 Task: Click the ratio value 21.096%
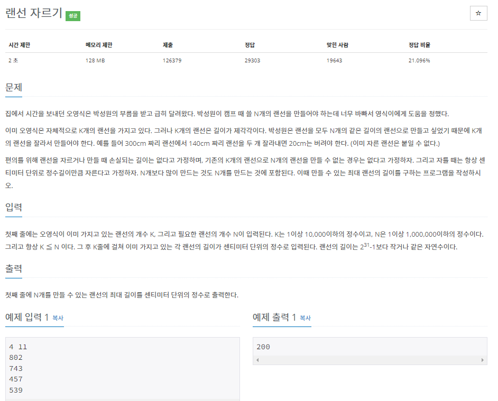click(419, 60)
